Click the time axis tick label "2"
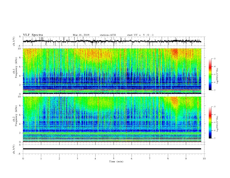This screenshot has width=230, height=178. pos(59,159)
